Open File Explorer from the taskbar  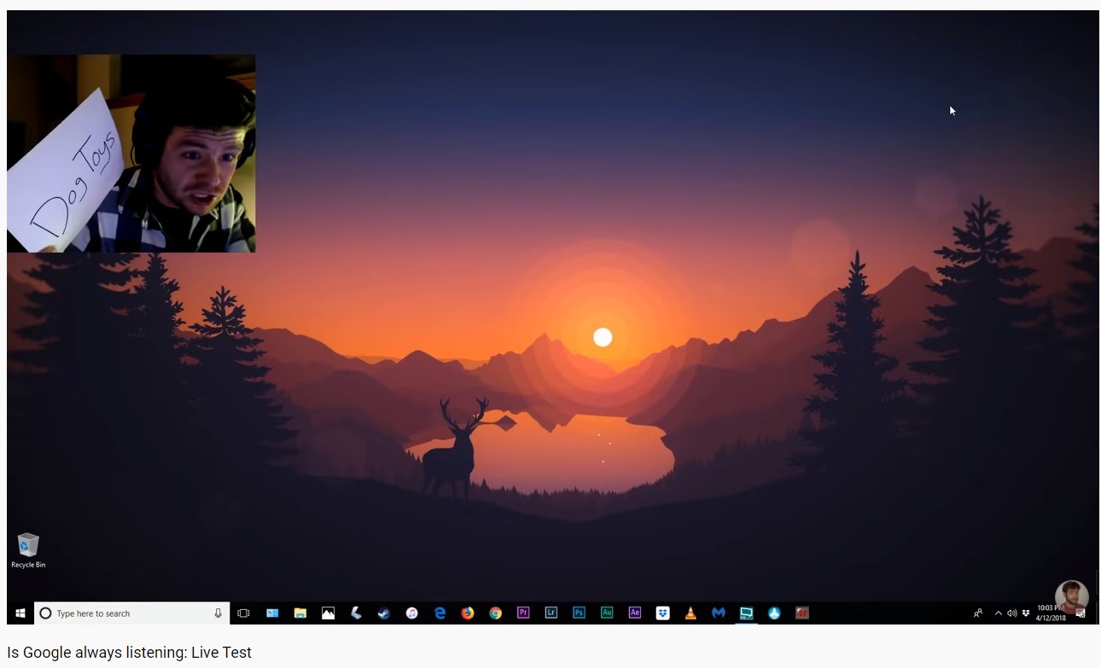(x=300, y=613)
